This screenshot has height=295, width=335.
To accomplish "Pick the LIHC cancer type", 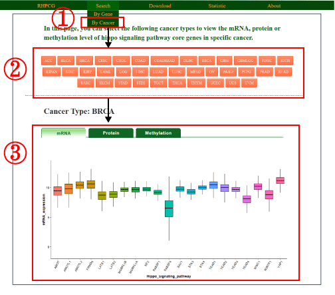I will (140, 72).
